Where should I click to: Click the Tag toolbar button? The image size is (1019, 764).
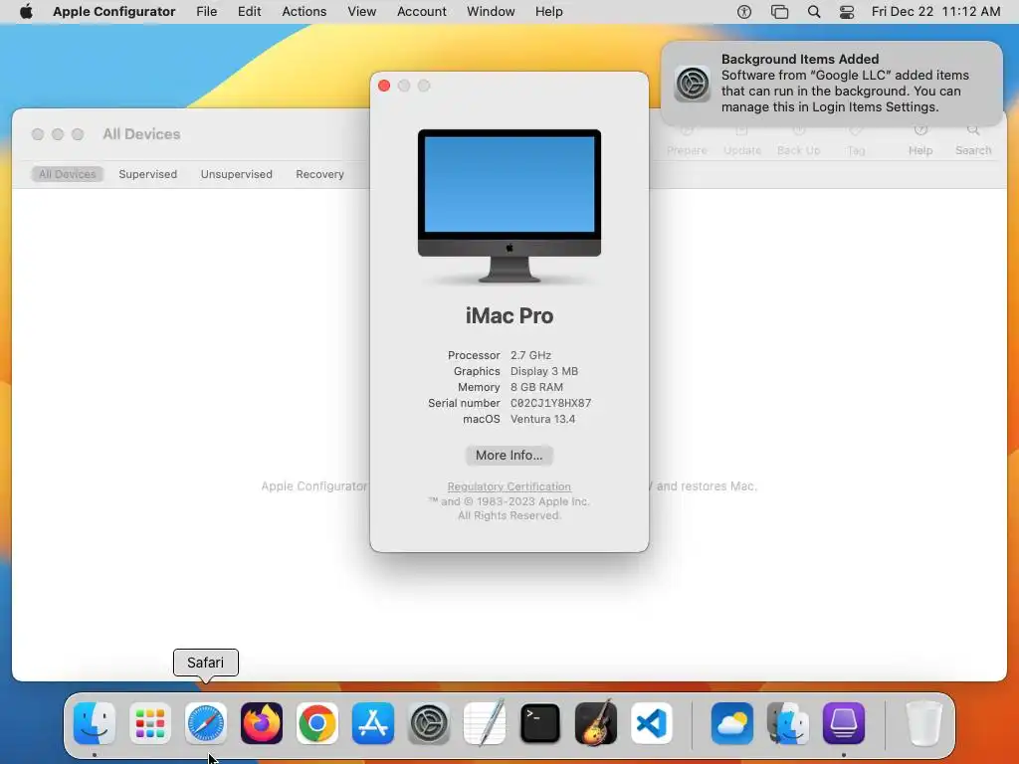coord(856,141)
